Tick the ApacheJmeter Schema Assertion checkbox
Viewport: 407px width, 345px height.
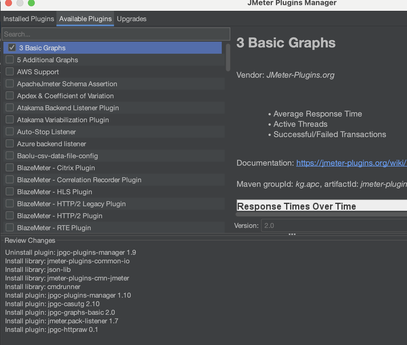tap(10, 83)
